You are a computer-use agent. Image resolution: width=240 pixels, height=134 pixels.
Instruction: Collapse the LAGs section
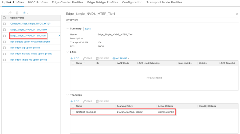point(67,52)
